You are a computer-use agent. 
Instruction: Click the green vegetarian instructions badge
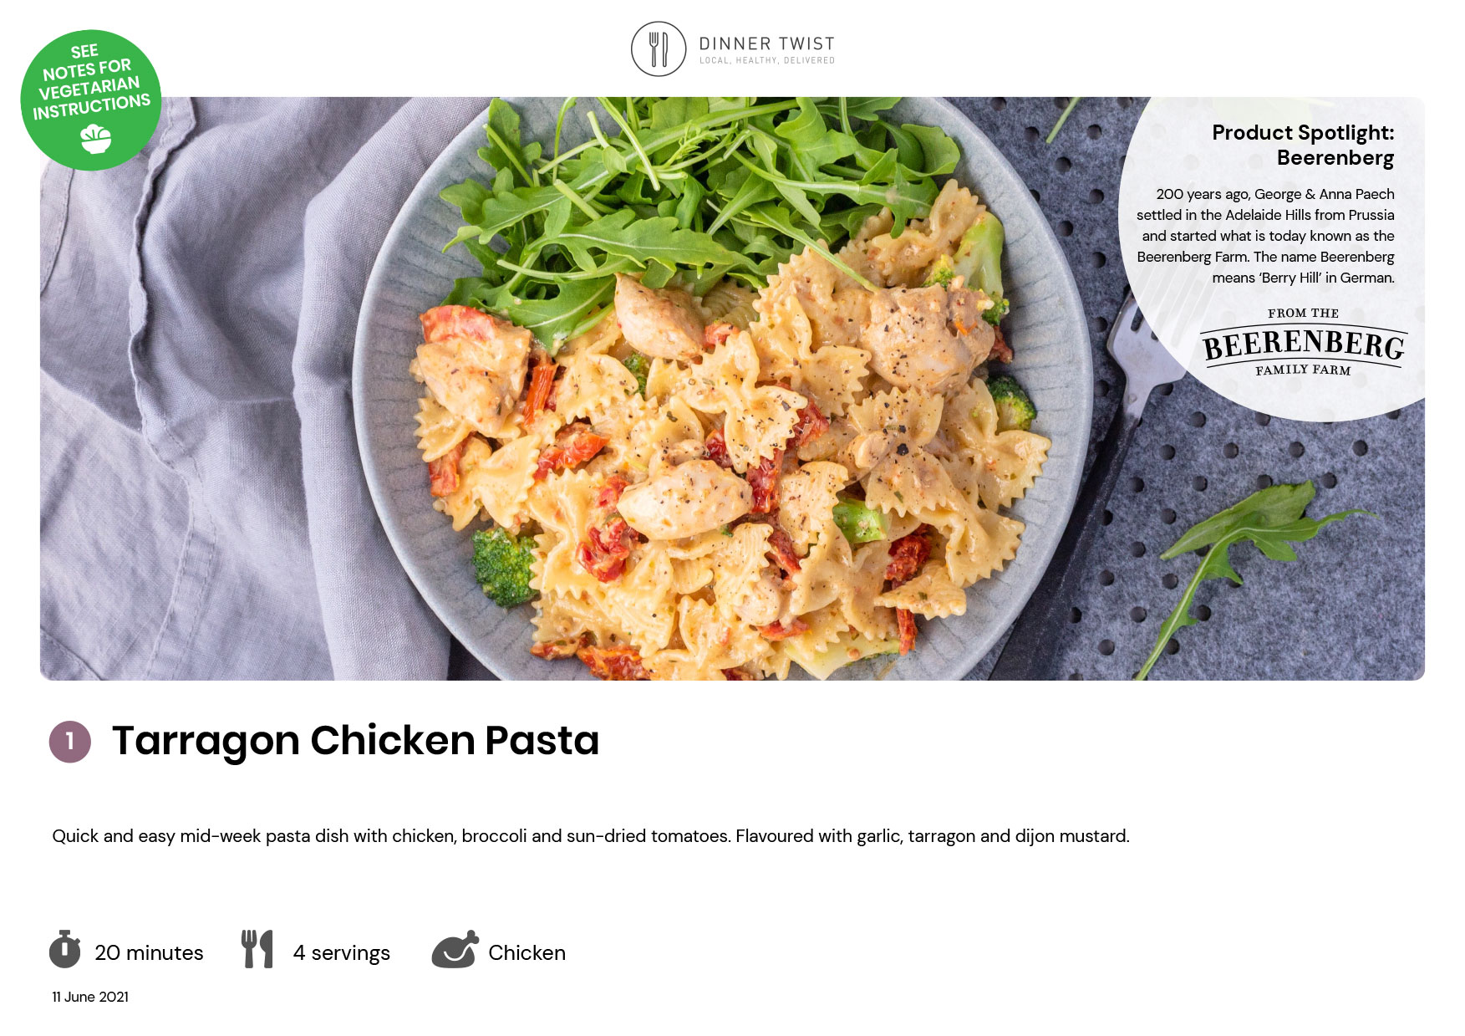[91, 100]
